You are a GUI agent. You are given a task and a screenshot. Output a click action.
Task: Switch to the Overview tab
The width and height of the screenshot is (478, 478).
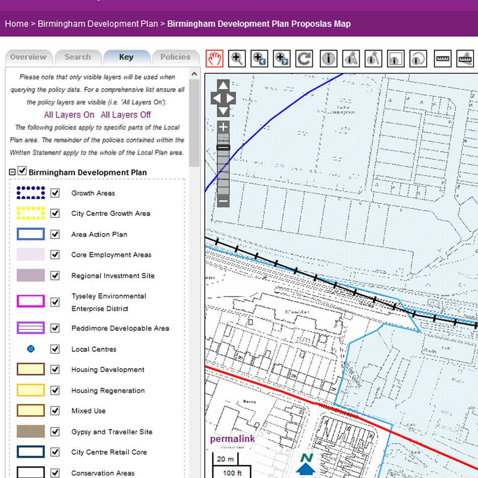[28, 57]
